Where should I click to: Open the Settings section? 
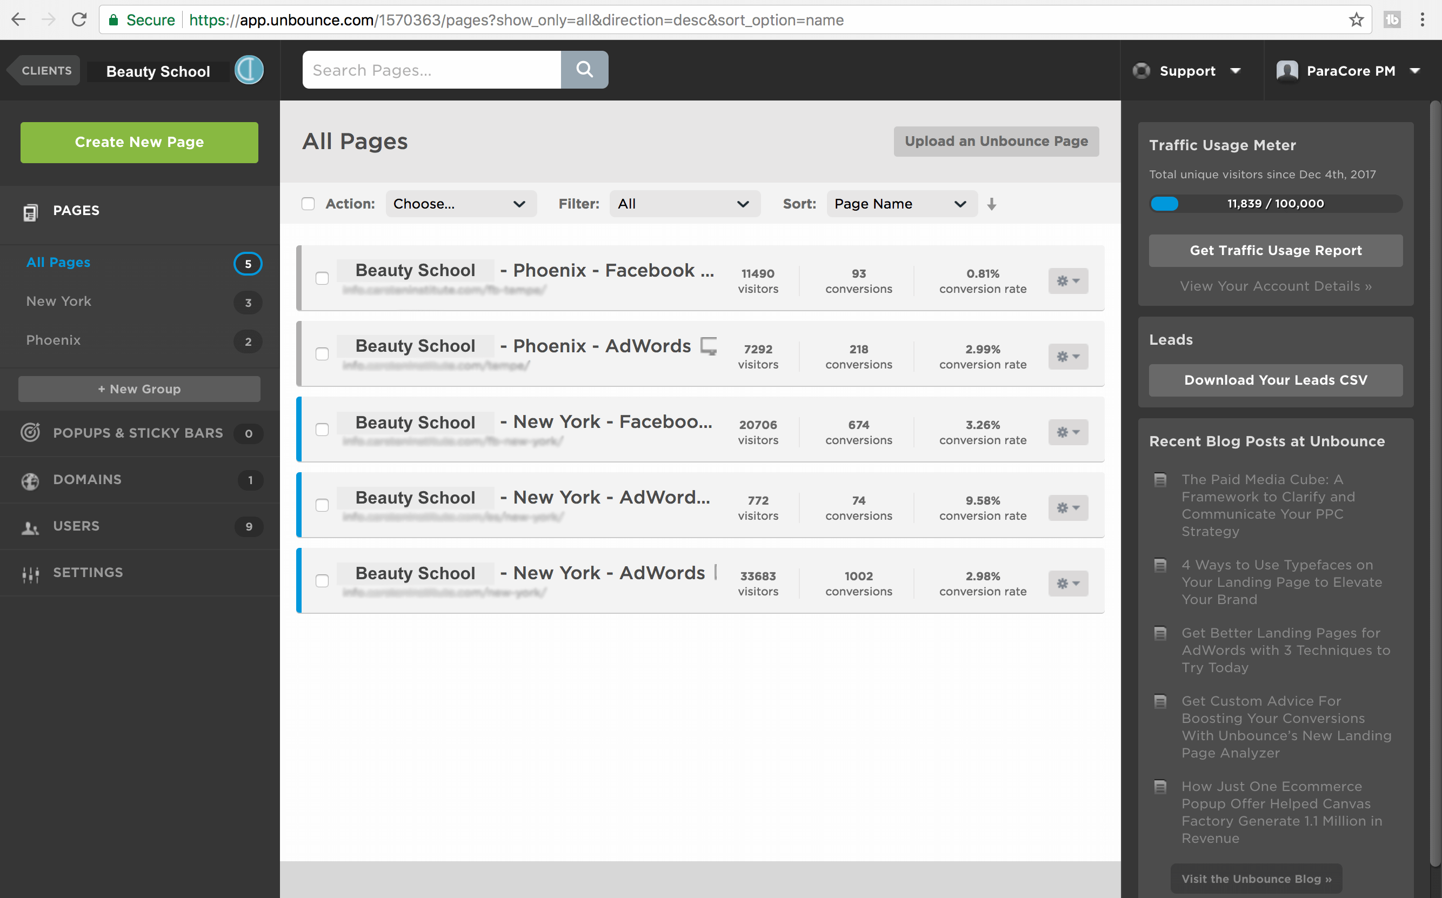pyautogui.click(x=139, y=573)
